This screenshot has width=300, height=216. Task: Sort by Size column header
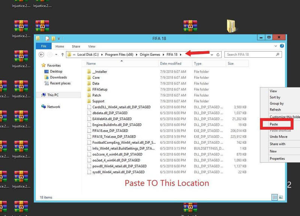237,63
